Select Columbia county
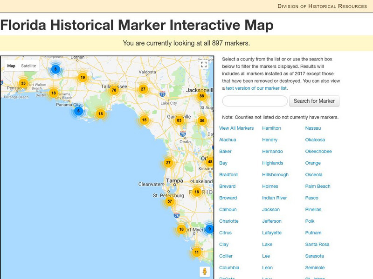The image size is (373, 279). click(x=229, y=268)
